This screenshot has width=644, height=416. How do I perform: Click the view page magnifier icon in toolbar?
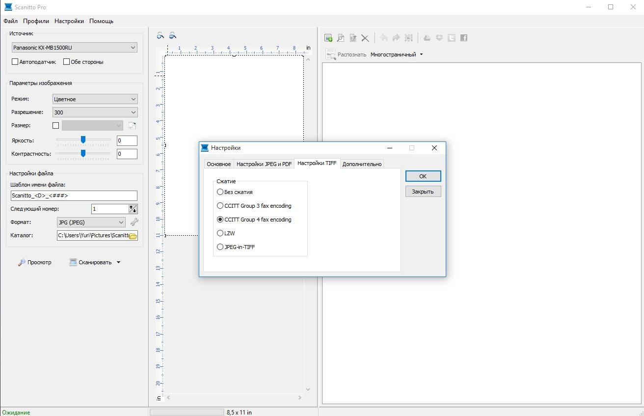point(341,38)
